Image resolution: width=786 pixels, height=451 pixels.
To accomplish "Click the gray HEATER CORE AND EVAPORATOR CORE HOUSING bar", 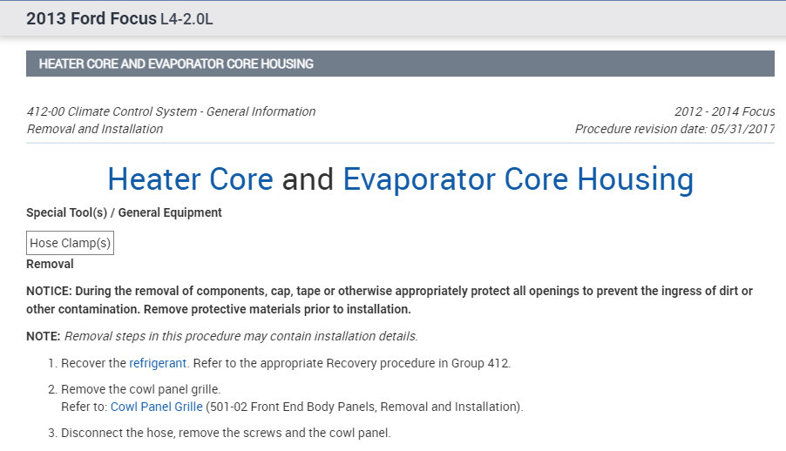I will [x=400, y=64].
